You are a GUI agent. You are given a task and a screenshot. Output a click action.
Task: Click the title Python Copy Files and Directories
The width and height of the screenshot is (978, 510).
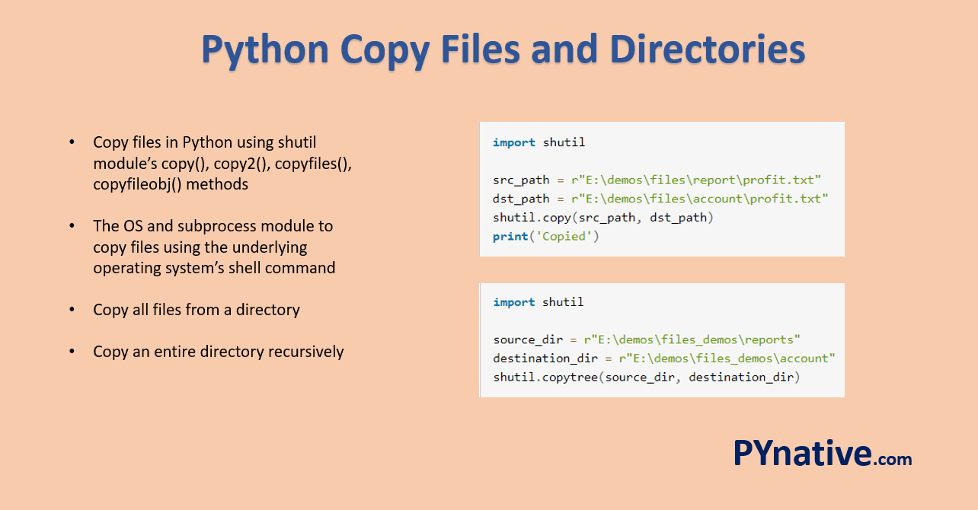pos(503,49)
